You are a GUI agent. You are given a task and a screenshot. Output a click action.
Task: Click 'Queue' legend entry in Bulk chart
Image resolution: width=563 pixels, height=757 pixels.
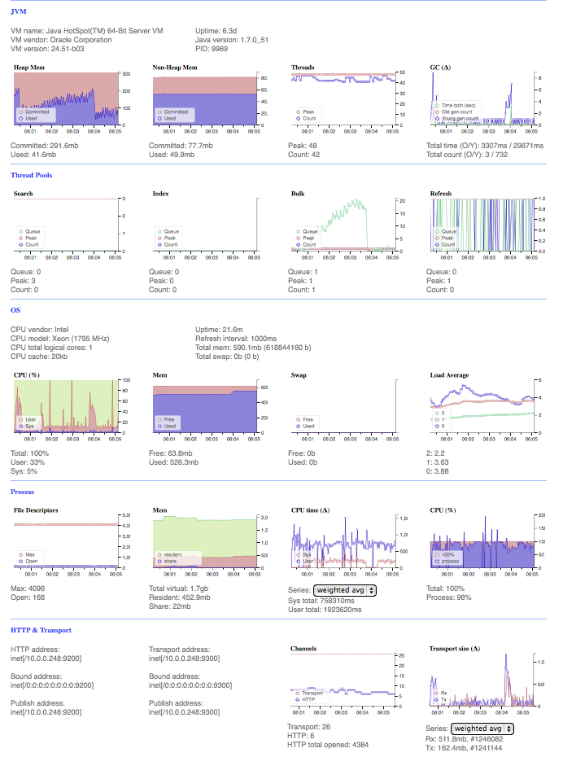(x=307, y=231)
